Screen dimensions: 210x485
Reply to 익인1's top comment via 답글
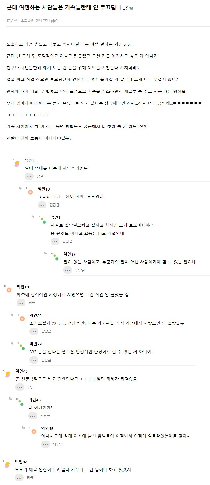pos(40,176)
